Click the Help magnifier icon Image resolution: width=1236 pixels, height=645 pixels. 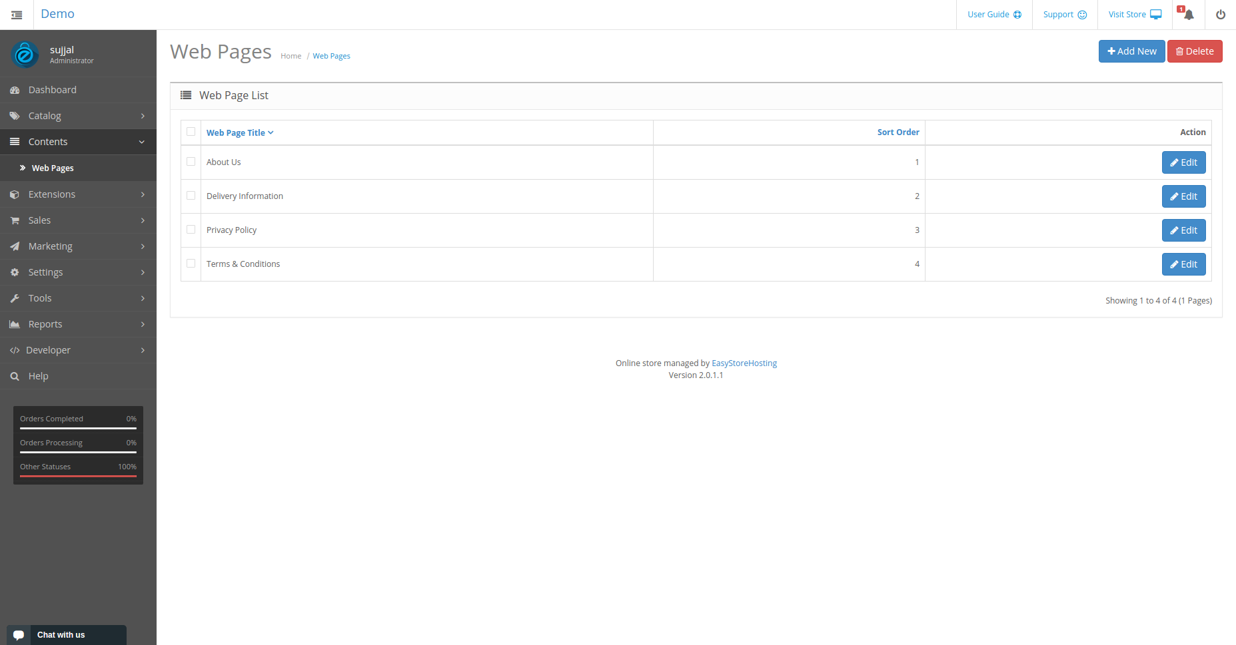pyautogui.click(x=15, y=376)
